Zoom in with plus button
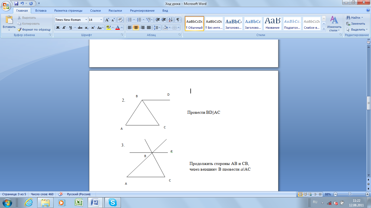Viewport: 371px width, 208px height. 367,194
